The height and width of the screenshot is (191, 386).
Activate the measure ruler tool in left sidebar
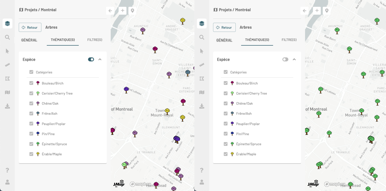[x=7, y=65]
